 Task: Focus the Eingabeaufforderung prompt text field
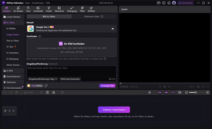[x=72, y=71]
